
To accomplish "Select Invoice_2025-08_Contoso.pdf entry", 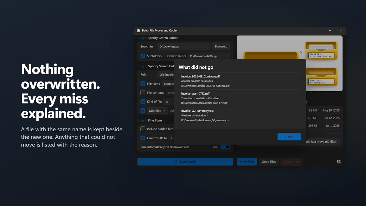I will click(240, 81).
